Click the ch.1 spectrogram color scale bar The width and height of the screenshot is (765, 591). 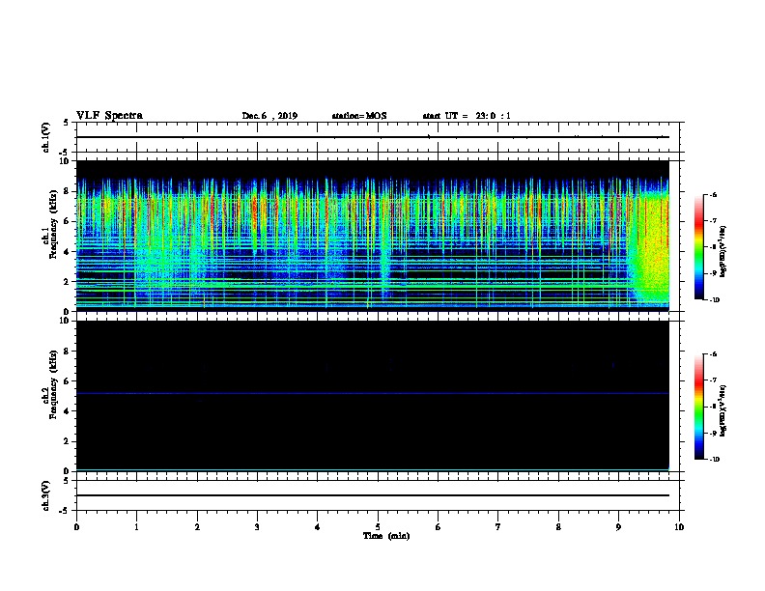pos(699,247)
